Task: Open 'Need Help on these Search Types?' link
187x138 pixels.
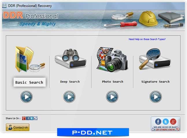Action: pyautogui.click(x=147, y=39)
